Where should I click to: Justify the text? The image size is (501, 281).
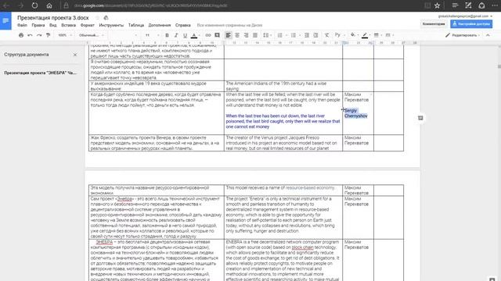pyautogui.click(x=255, y=35)
